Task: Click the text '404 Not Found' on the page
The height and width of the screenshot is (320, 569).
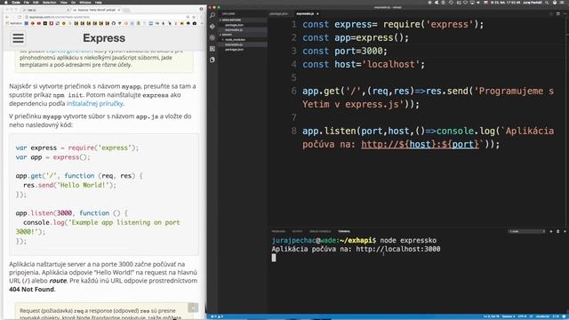Action: tap(32, 289)
